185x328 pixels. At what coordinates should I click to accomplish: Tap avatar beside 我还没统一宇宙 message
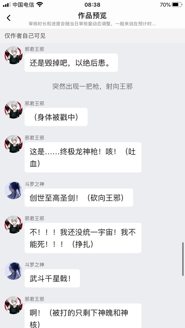[x=13, y=225]
